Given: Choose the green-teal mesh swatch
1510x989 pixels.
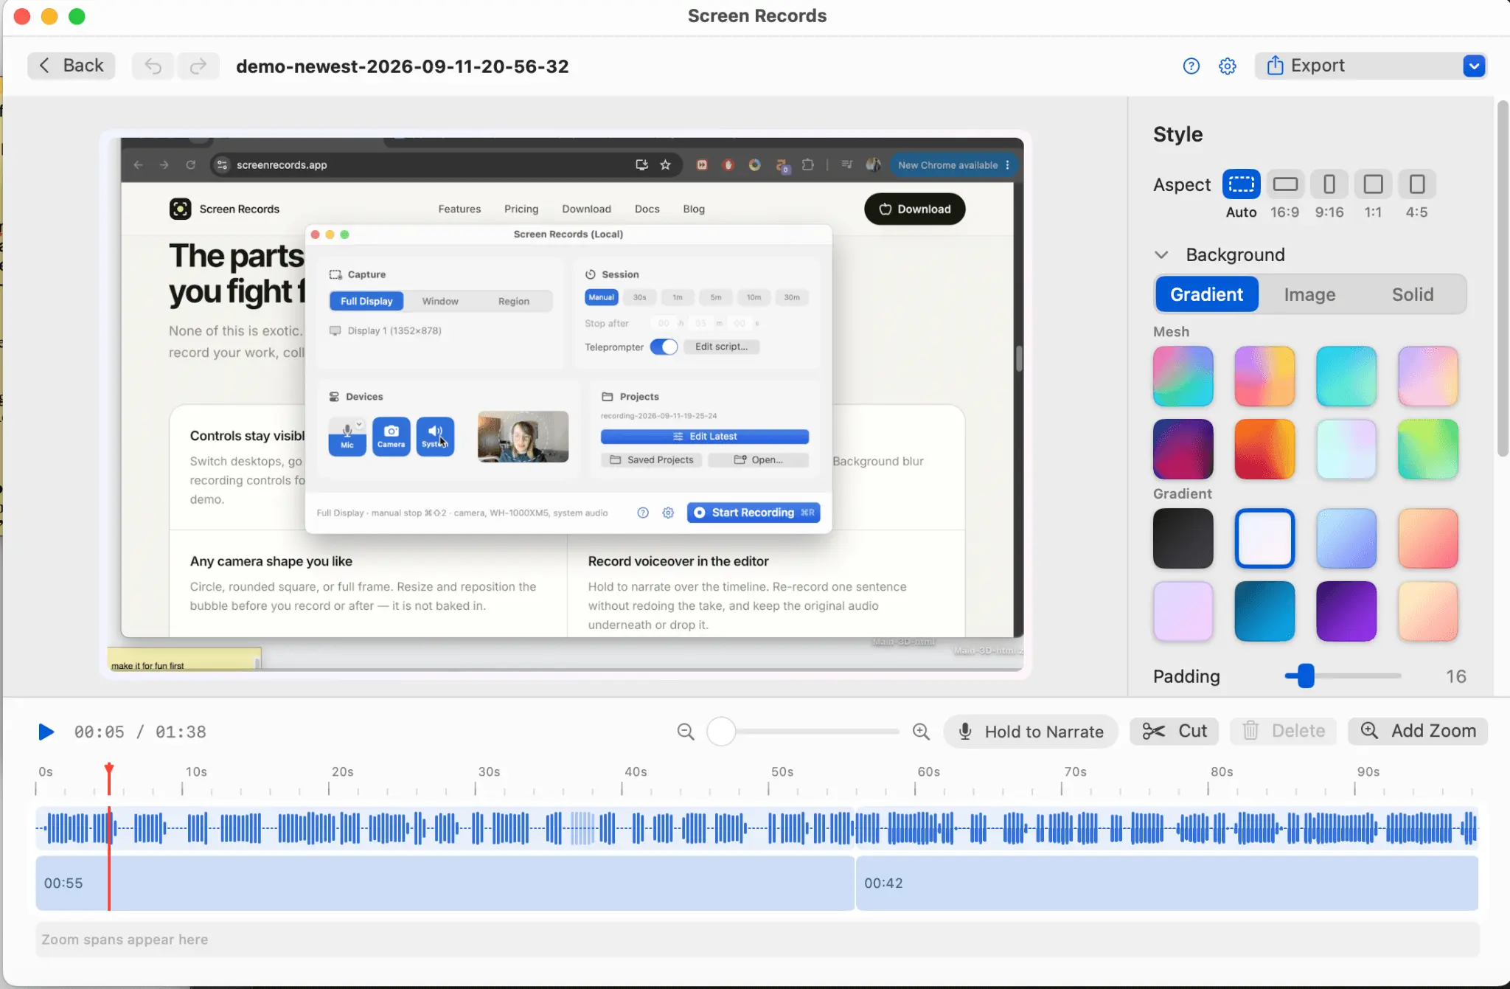Looking at the screenshot, I should point(1427,449).
